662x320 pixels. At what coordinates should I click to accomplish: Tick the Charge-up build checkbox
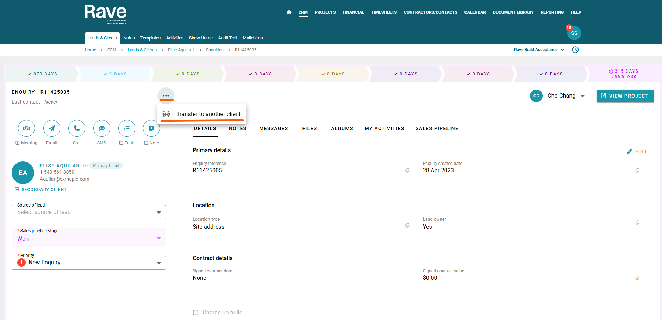195,313
